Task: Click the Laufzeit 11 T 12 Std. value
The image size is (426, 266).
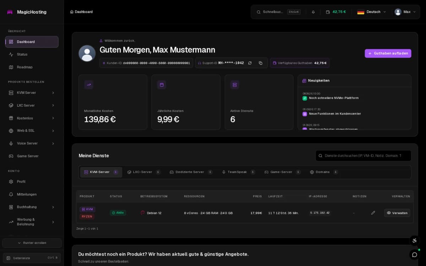Action: point(284,213)
